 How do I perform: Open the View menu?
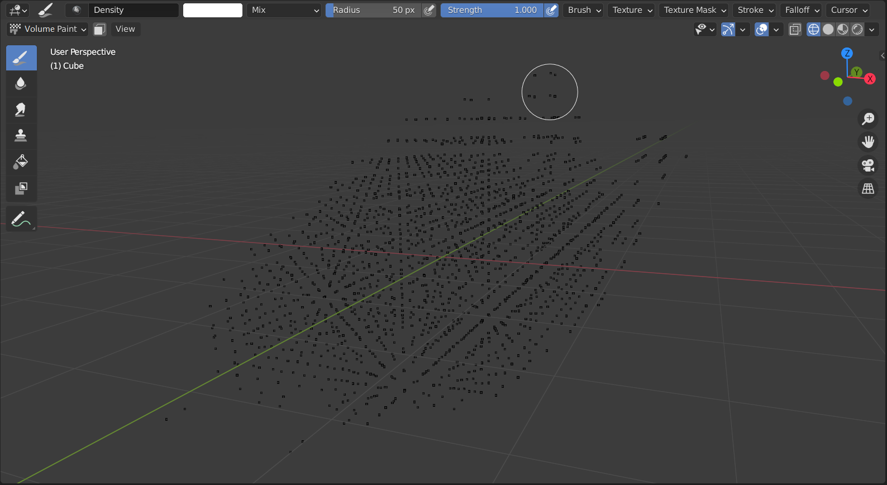125,29
